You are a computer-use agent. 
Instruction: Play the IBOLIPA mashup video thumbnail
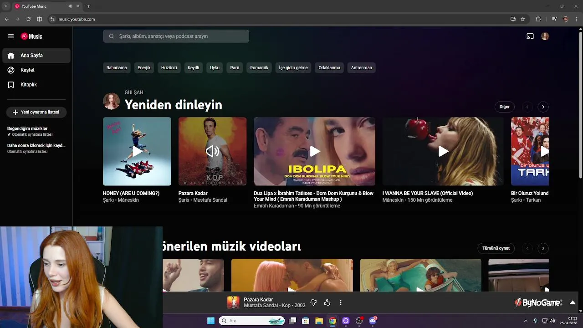[x=315, y=151]
